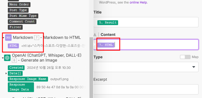The image size is (202, 98).
Task: Focus the Content input field
Action: pyautogui.click(x=146, y=45)
